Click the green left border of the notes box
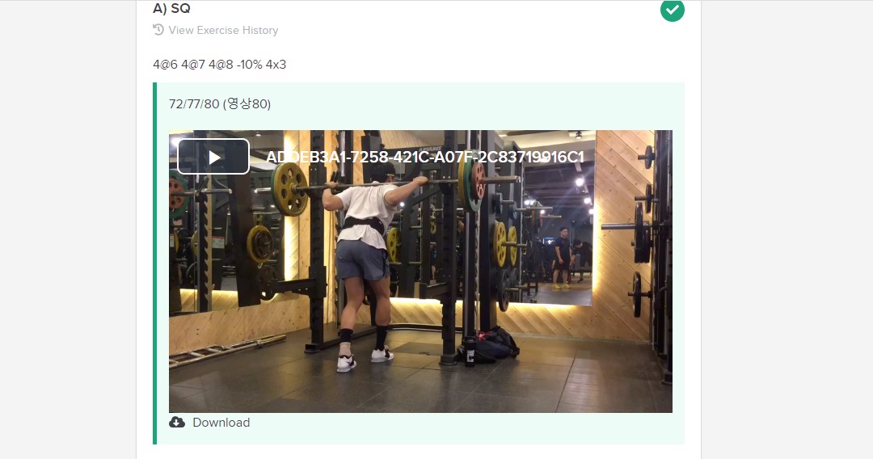This screenshot has height=459, width=873. coord(154,263)
